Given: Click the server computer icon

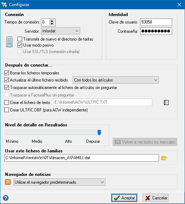Looking at the screenshot, I should [x=10, y=42].
